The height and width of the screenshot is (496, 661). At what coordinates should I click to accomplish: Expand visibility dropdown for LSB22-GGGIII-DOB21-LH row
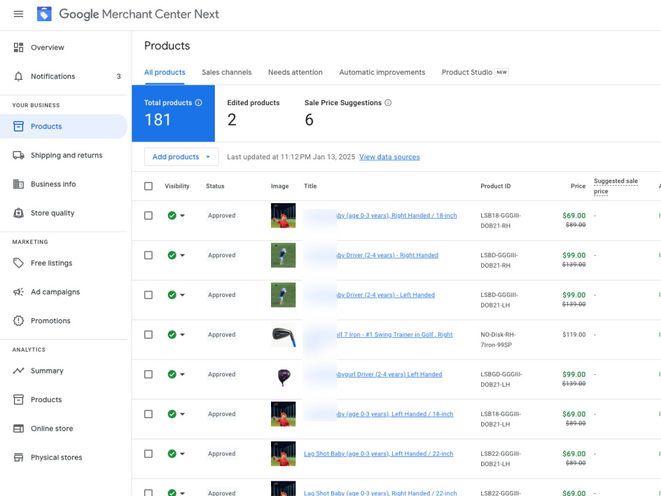182,454
